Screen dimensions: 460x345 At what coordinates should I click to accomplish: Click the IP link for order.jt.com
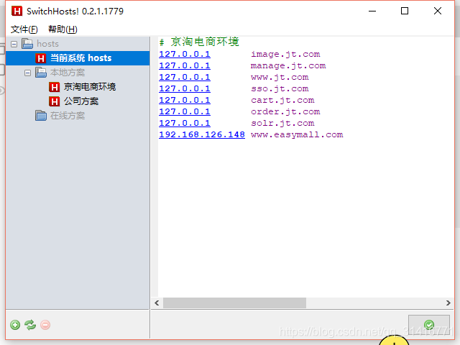point(185,112)
